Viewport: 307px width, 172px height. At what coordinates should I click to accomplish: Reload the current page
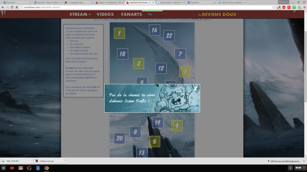tap(12, 7)
